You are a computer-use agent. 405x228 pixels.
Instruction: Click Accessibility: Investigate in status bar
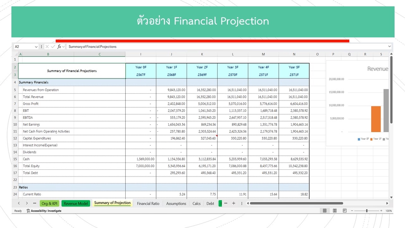tap(44, 211)
